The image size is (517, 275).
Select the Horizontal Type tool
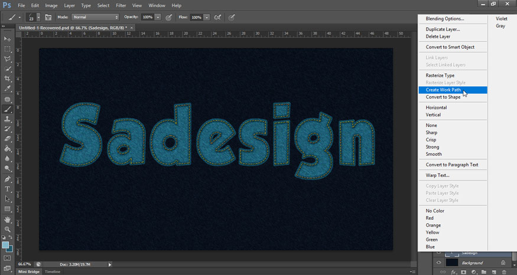(x=7, y=189)
